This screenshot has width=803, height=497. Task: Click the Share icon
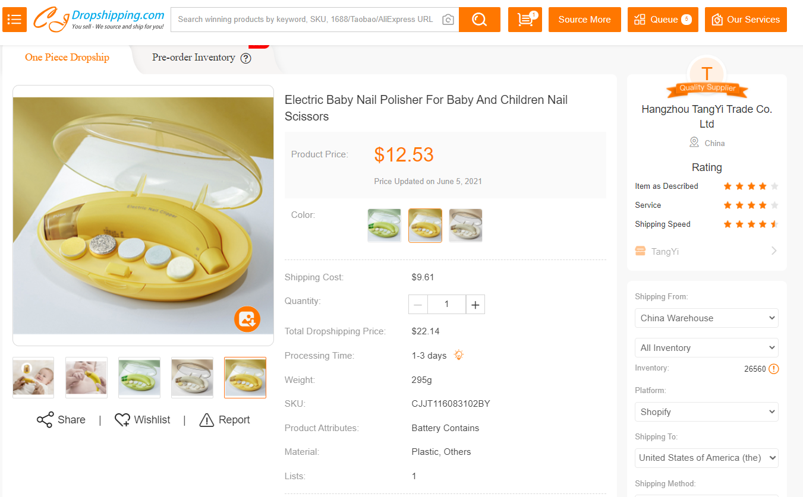tap(45, 420)
